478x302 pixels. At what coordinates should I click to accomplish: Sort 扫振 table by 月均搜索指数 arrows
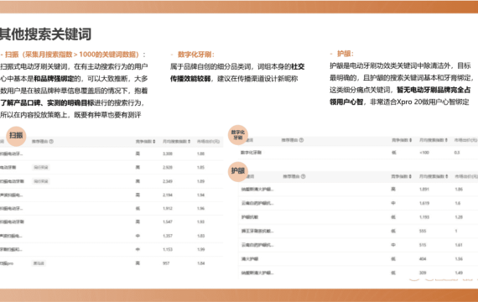tap(189, 142)
